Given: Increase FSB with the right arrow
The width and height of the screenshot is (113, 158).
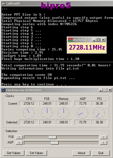Looking at the screenshot, I should tap(104, 137).
